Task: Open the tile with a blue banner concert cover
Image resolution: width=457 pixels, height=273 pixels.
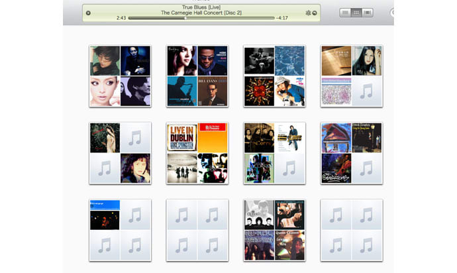Action: click(121, 230)
